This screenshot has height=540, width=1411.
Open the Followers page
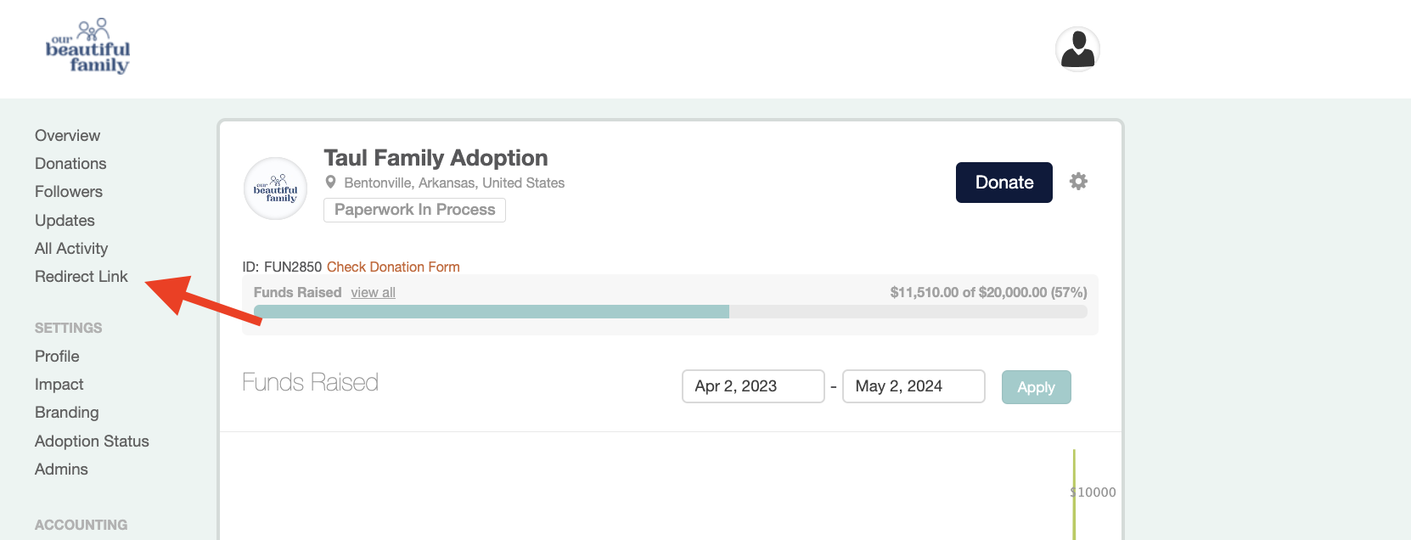click(x=69, y=192)
